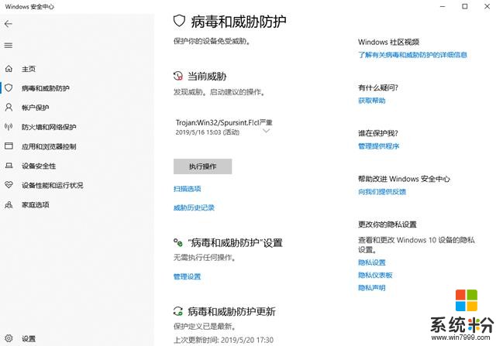The height and width of the screenshot is (346, 496).
Task: Click the 上次更新时间 2019/5/20 17:30 text
Action: (x=223, y=340)
